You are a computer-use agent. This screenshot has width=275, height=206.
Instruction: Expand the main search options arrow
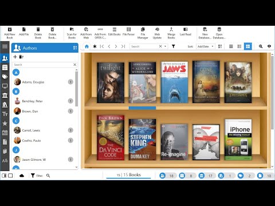click(x=165, y=46)
